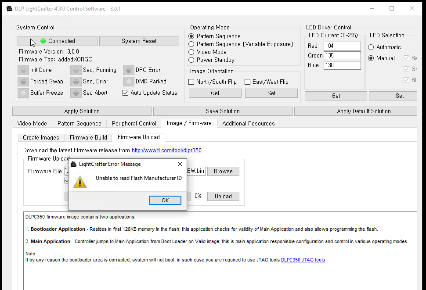
Task: Click the warning icon in error dialog
Action: pos(80,182)
